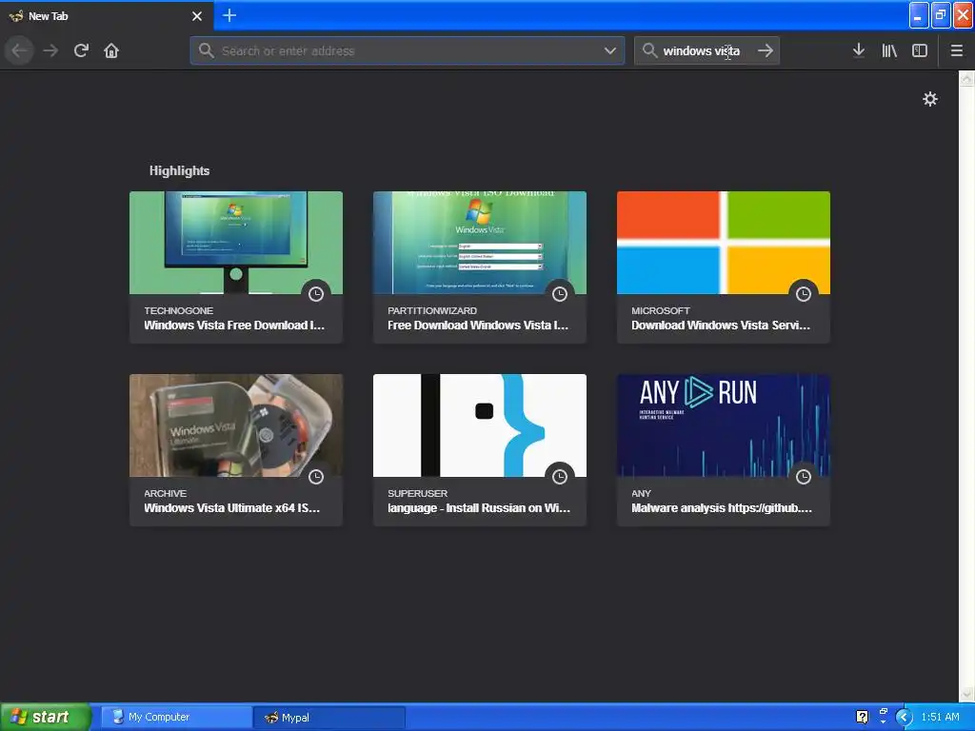The image size is (975, 731).
Task: Open Microsoft logo thumbnail card
Action: click(724, 243)
